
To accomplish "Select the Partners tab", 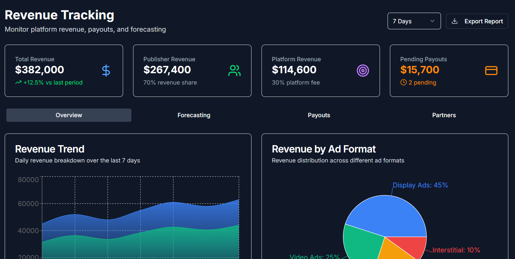I will tap(444, 115).
